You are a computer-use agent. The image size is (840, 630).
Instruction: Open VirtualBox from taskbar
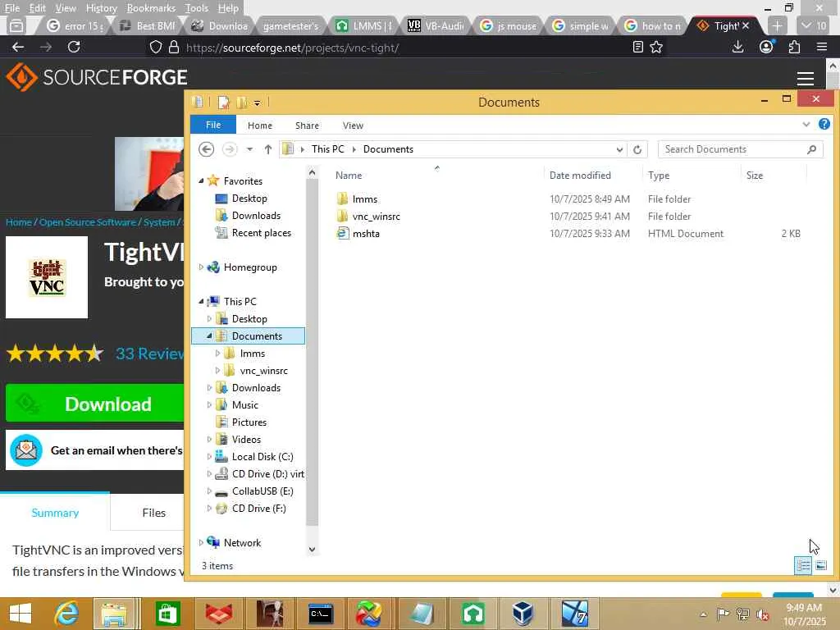point(523,614)
